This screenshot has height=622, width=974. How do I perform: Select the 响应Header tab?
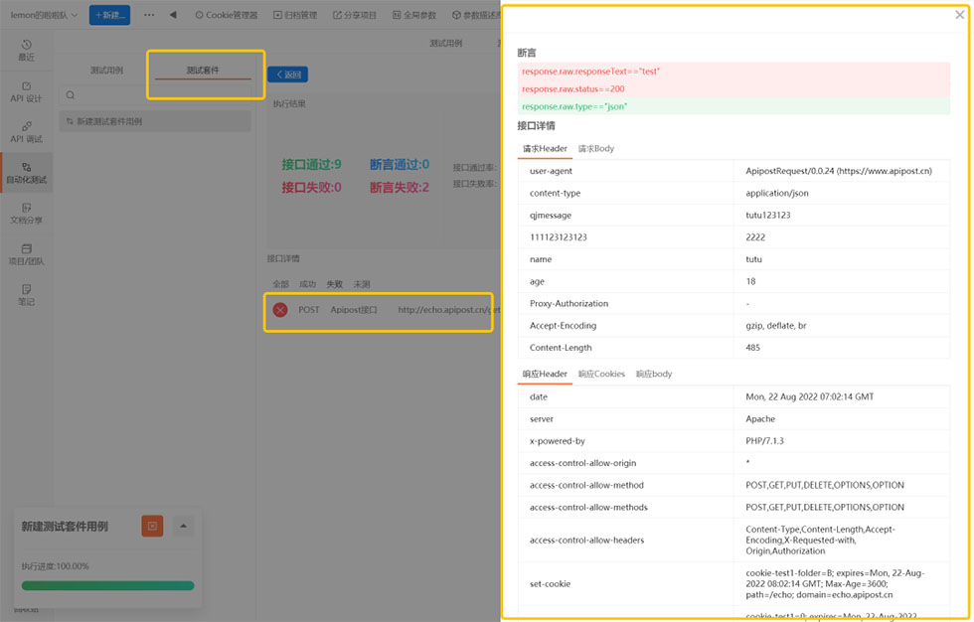coord(545,375)
